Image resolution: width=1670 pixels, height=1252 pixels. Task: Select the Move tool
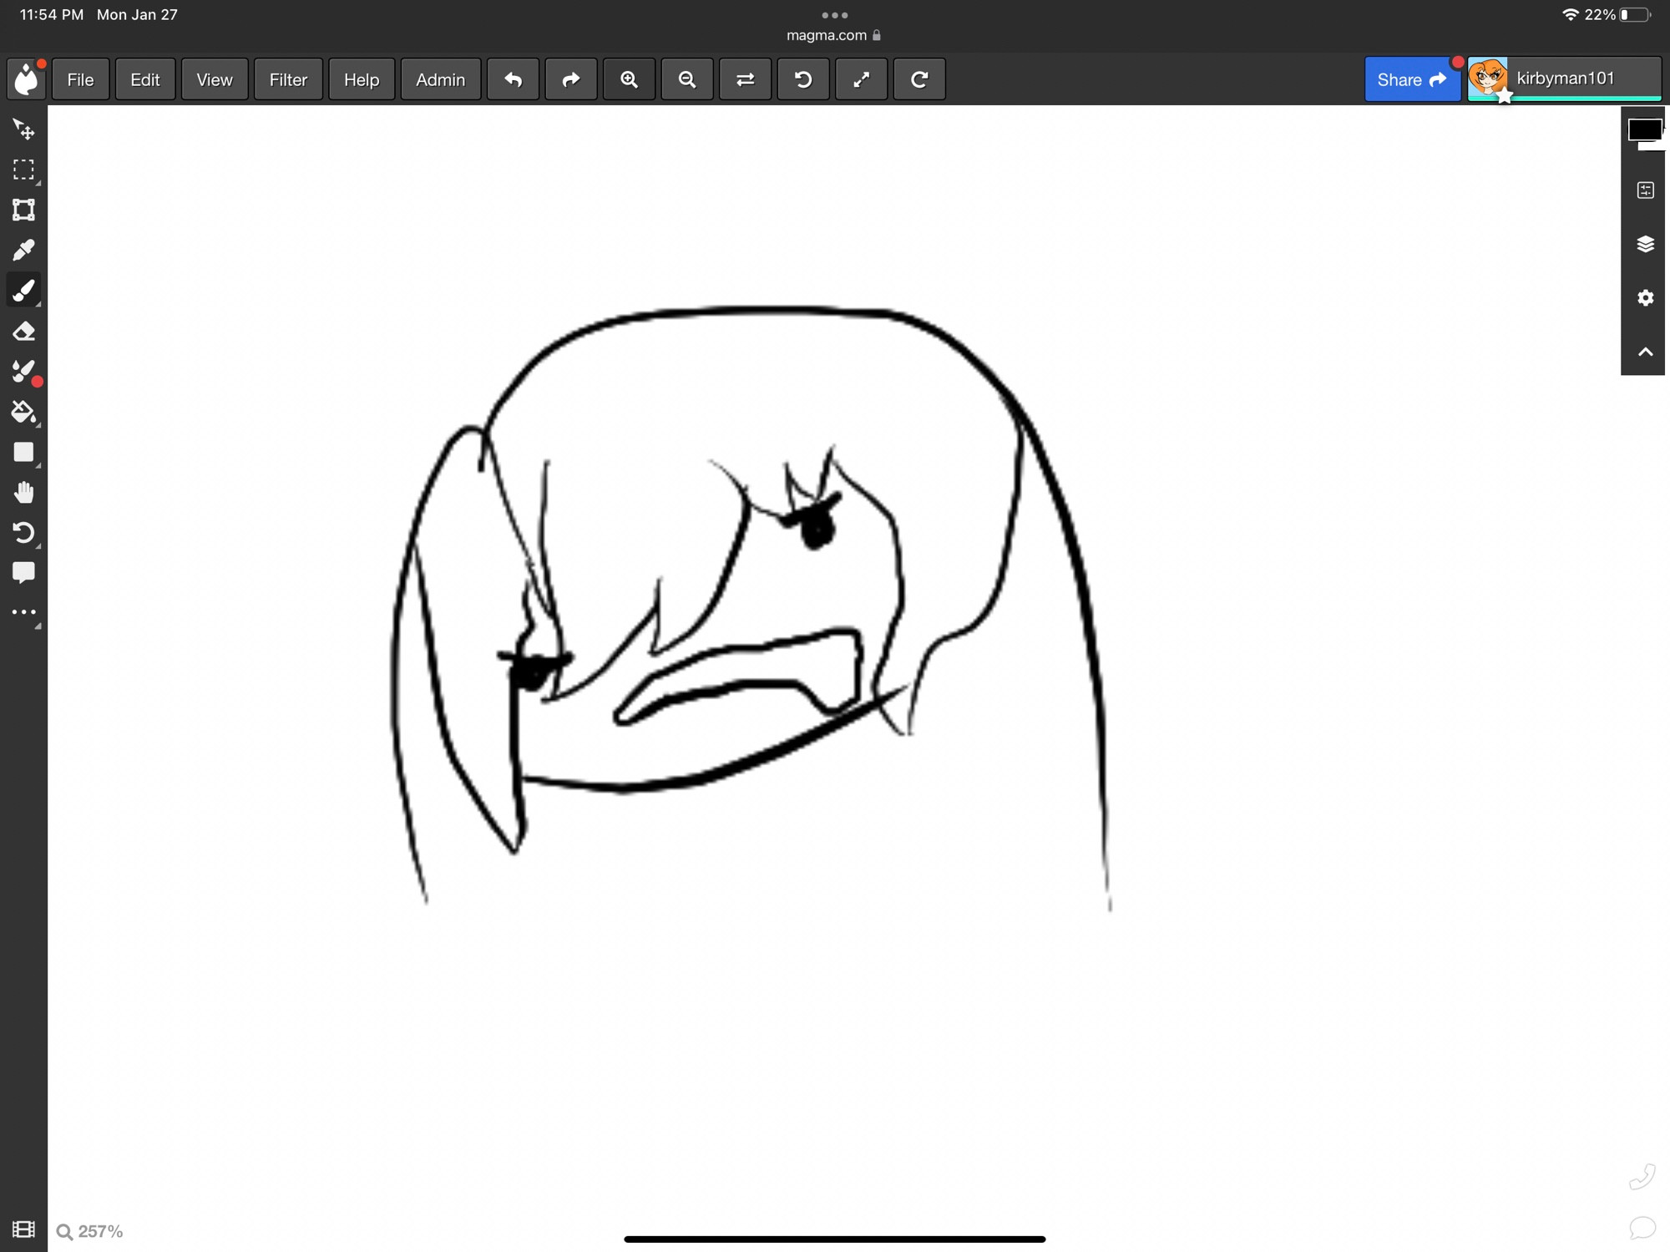click(x=23, y=129)
